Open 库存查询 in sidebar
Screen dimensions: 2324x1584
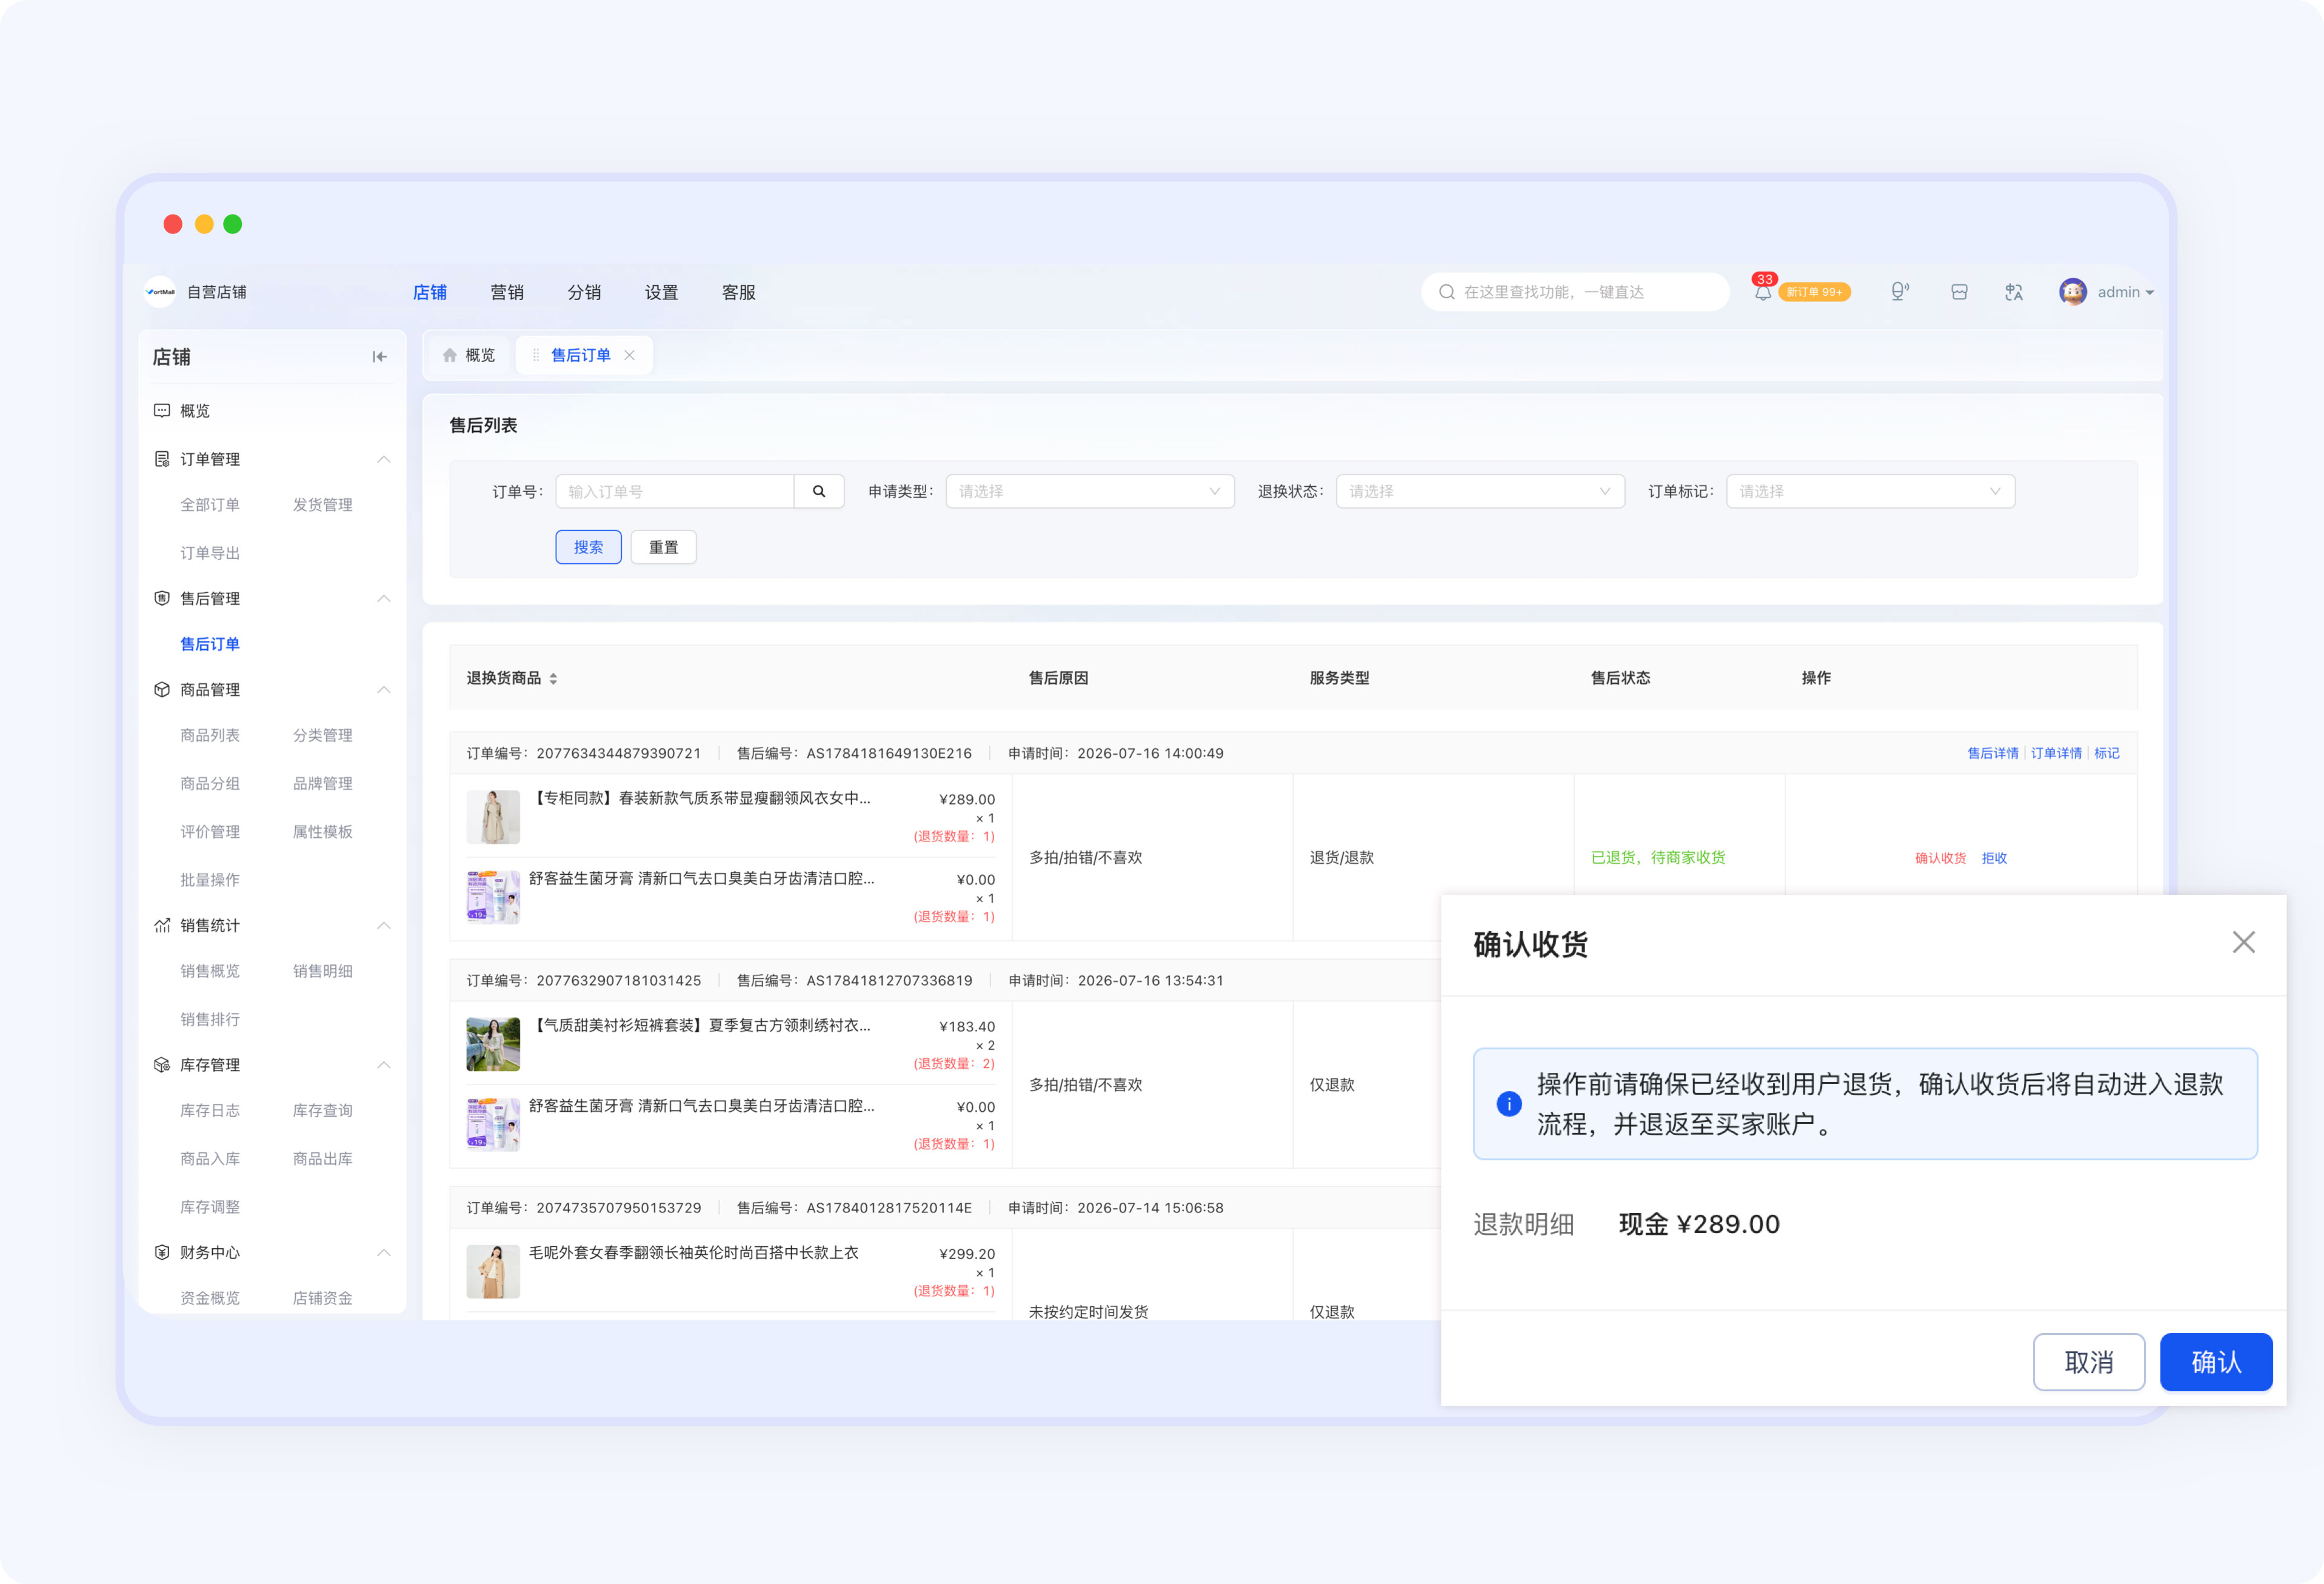tap(322, 1110)
